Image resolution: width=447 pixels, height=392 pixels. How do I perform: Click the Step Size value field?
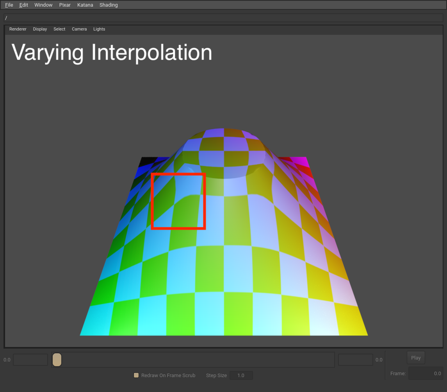[241, 375]
